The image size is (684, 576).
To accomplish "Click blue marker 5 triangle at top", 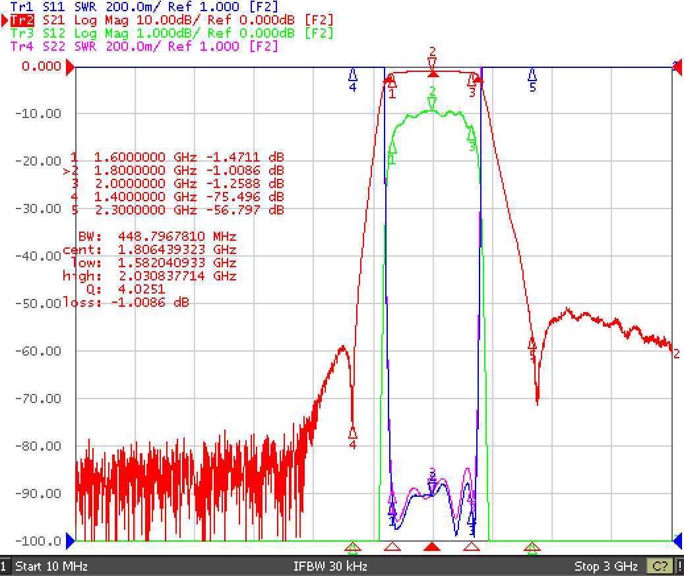I will point(532,76).
